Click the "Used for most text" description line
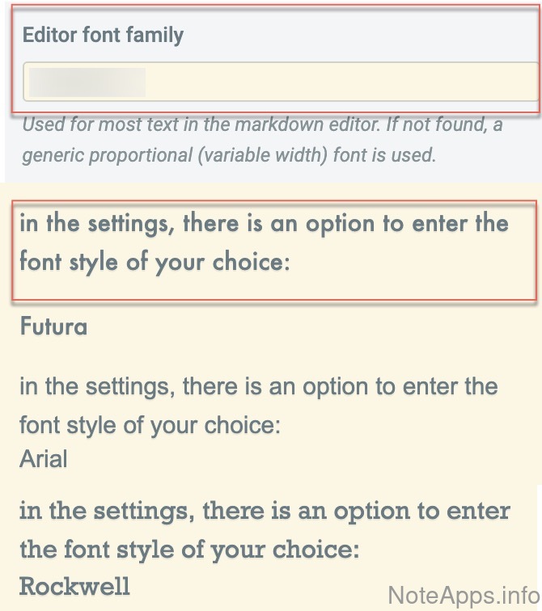 (x=262, y=125)
